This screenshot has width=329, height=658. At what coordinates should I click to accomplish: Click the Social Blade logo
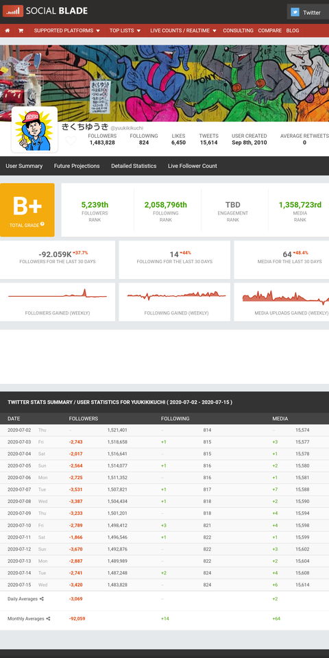[x=45, y=11]
